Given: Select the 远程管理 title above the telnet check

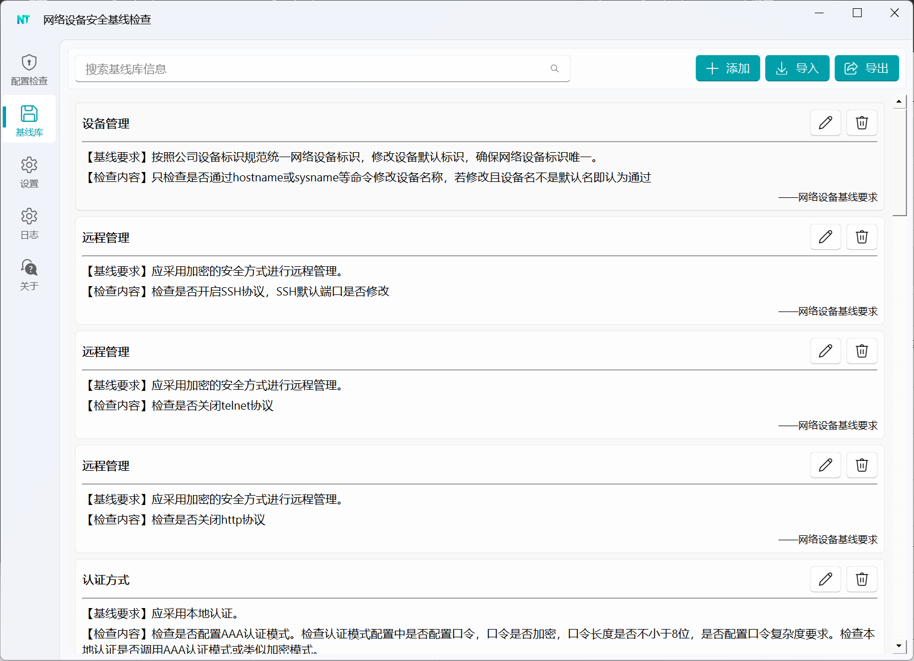Looking at the screenshot, I should 106,352.
